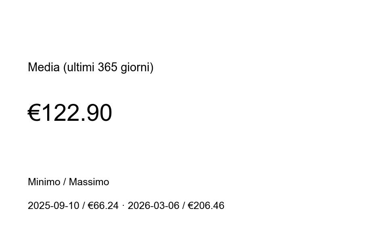Click the euro symbol of the large average price

click(x=34, y=113)
